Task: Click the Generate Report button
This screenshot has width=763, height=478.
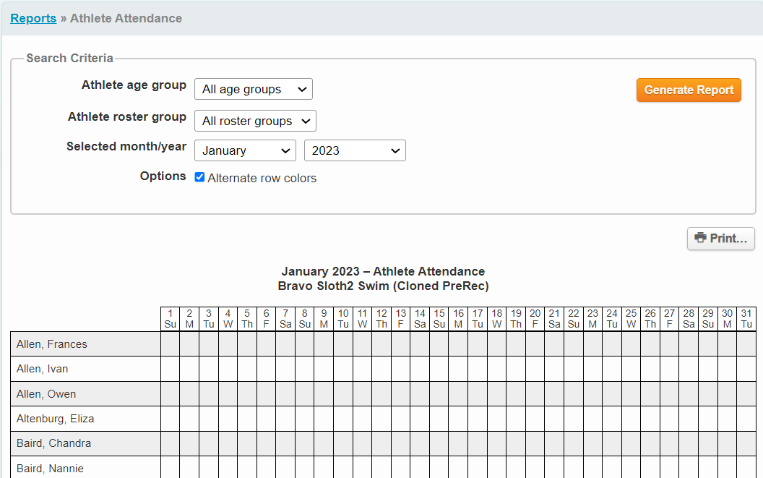Action: coord(688,90)
